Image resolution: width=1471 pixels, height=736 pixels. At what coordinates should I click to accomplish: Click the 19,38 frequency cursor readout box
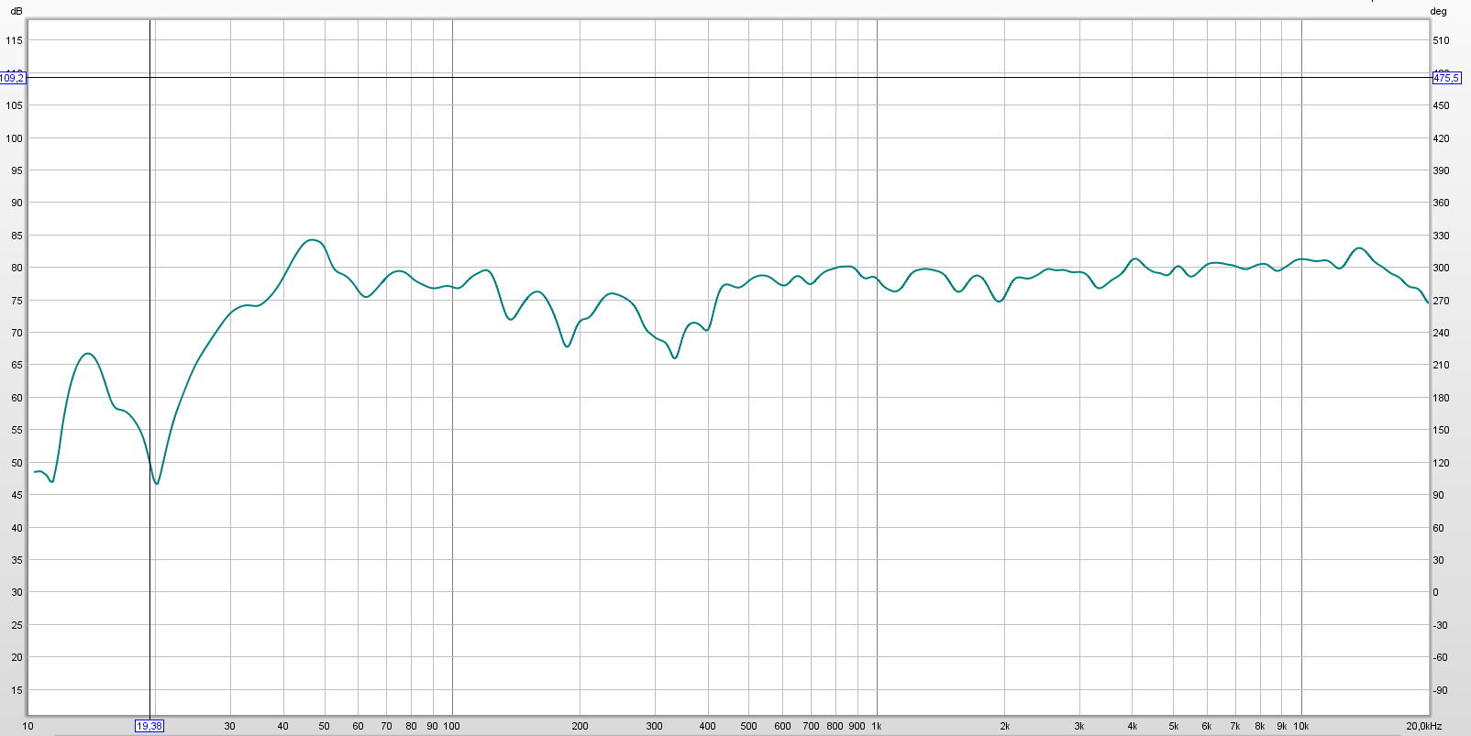(149, 726)
